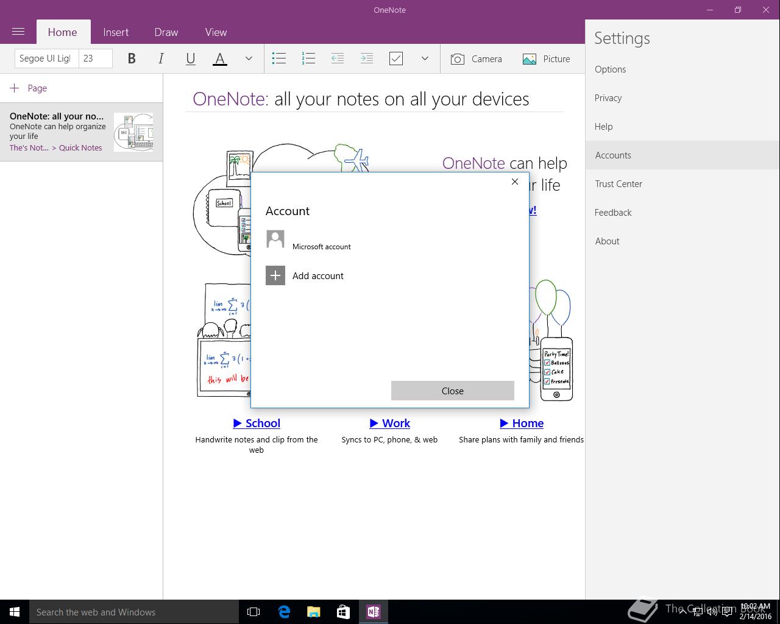Open Trust Center settings
The height and width of the screenshot is (624, 780).
682,184
